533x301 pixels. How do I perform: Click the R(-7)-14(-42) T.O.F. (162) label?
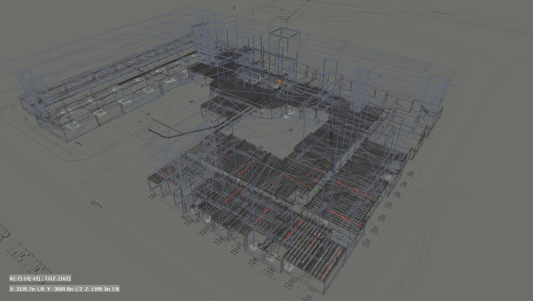point(40,278)
